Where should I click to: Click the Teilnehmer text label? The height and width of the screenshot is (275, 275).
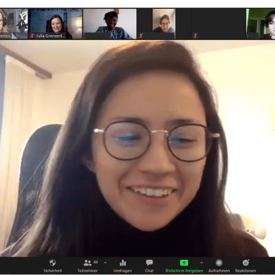tap(87, 271)
